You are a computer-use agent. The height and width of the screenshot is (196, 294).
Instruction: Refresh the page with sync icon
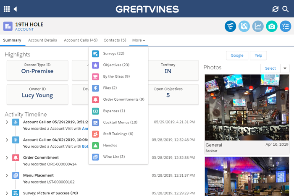pyautogui.click(x=276, y=9)
